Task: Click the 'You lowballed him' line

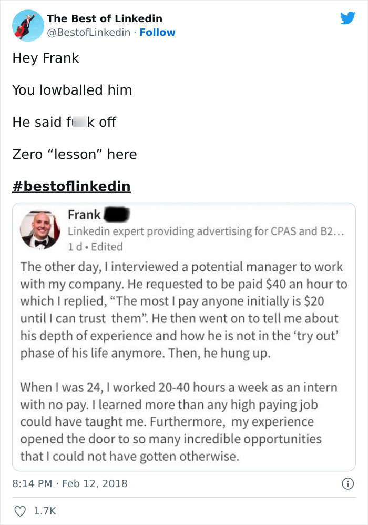Action: (x=72, y=90)
